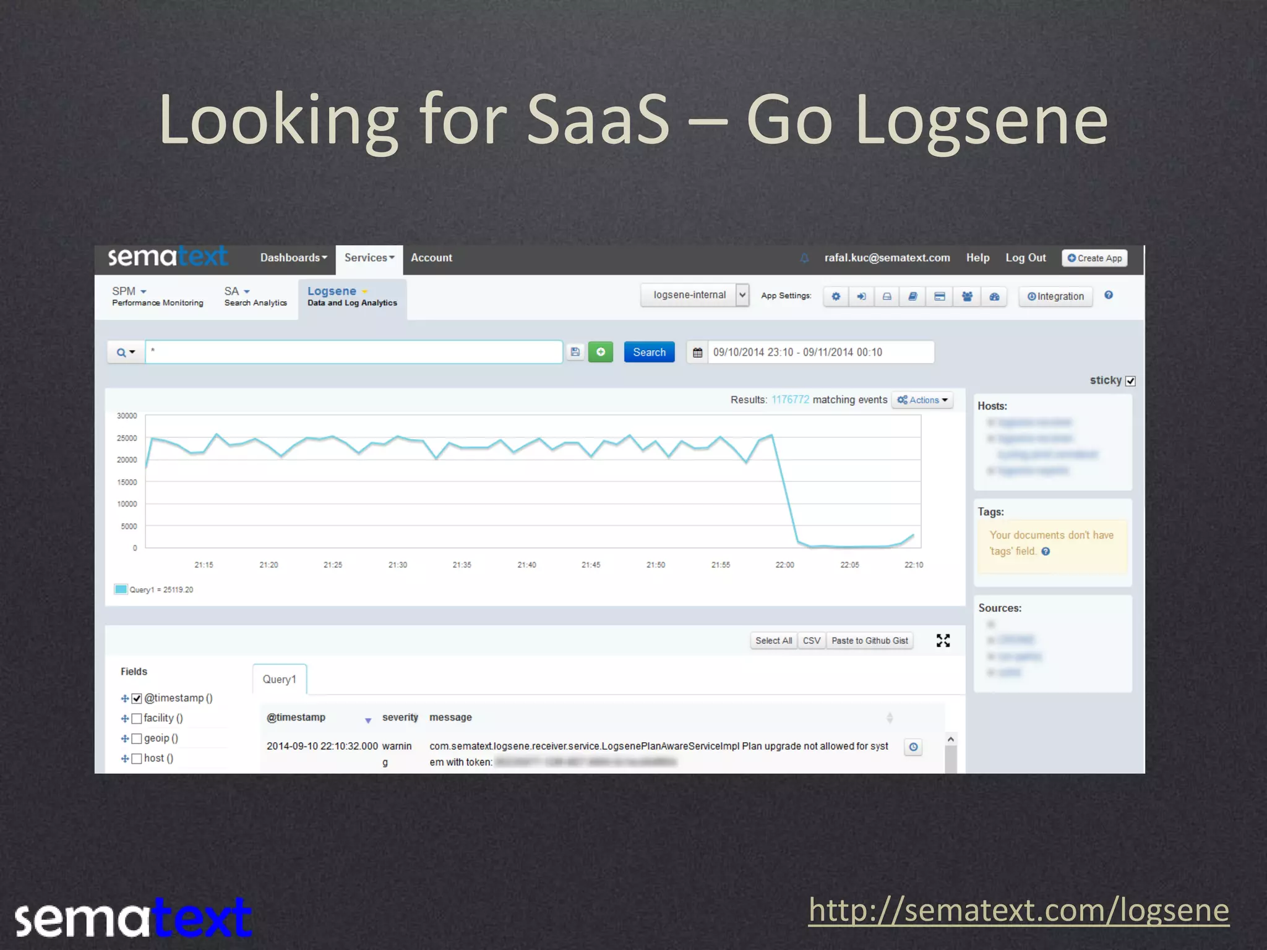Click the Select All button

coord(773,641)
